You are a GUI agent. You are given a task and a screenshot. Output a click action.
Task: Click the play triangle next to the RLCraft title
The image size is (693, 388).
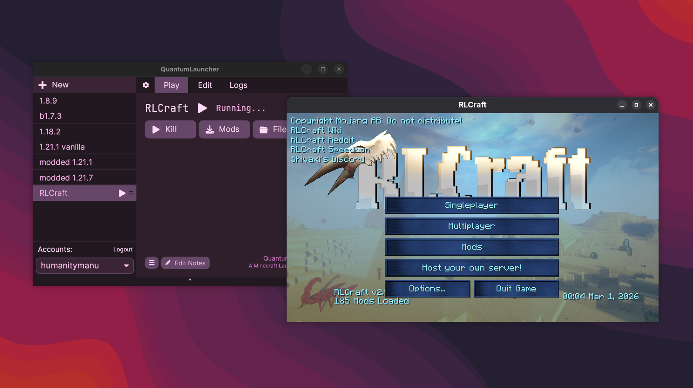[203, 108]
